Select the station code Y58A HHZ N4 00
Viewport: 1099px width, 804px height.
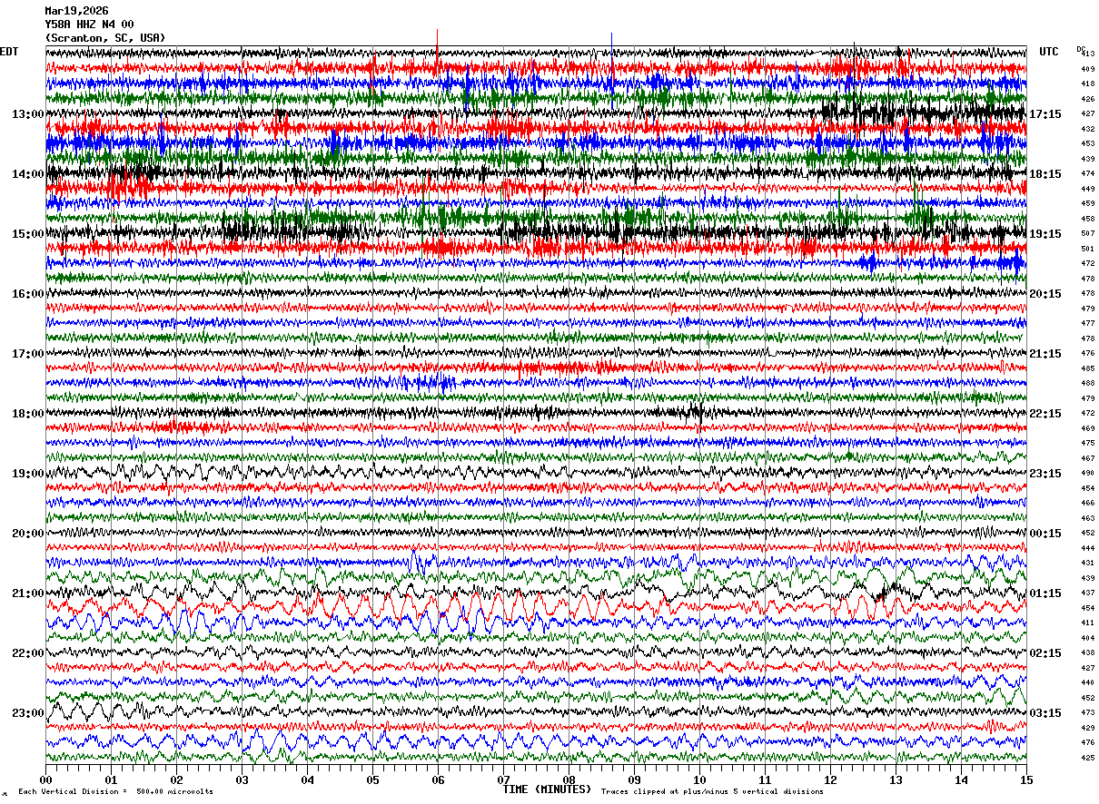point(89,25)
